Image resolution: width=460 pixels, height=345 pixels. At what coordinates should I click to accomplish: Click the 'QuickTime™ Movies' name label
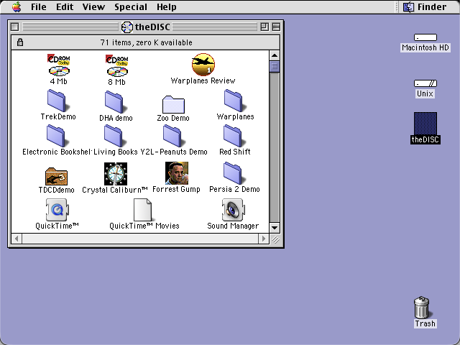(x=144, y=226)
